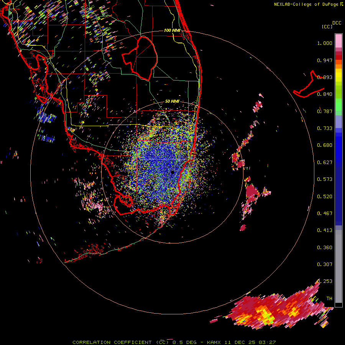Image resolution: width=345 pixels, height=345 pixels.
Task: Click the TH threshold label
Action: (x=329, y=299)
